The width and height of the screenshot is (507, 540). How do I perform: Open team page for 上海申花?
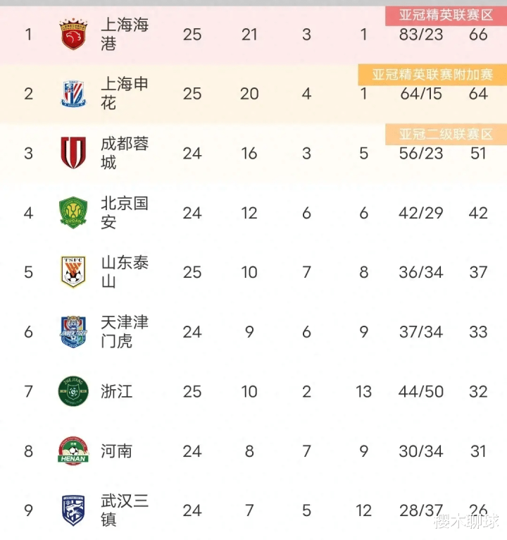tap(125, 94)
